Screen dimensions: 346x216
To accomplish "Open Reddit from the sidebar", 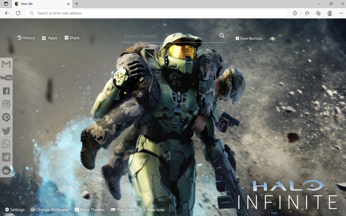I will point(6,170).
